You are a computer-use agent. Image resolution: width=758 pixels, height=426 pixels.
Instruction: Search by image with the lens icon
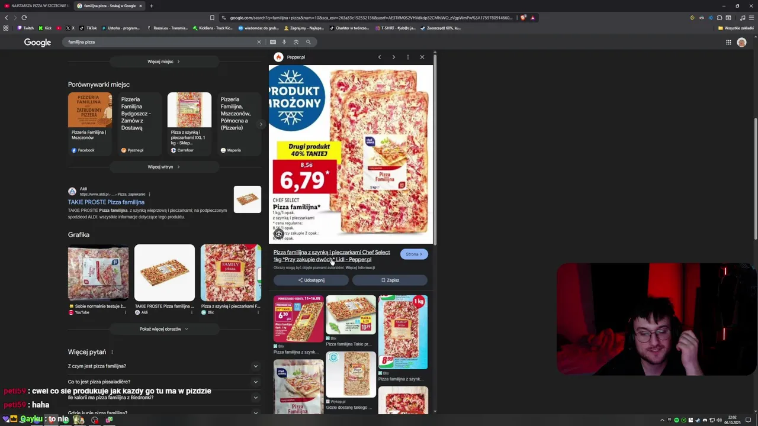click(x=296, y=42)
